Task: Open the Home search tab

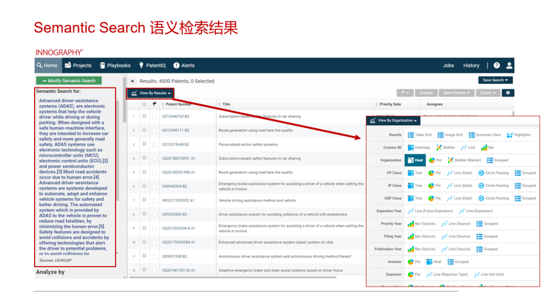Action: point(47,66)
